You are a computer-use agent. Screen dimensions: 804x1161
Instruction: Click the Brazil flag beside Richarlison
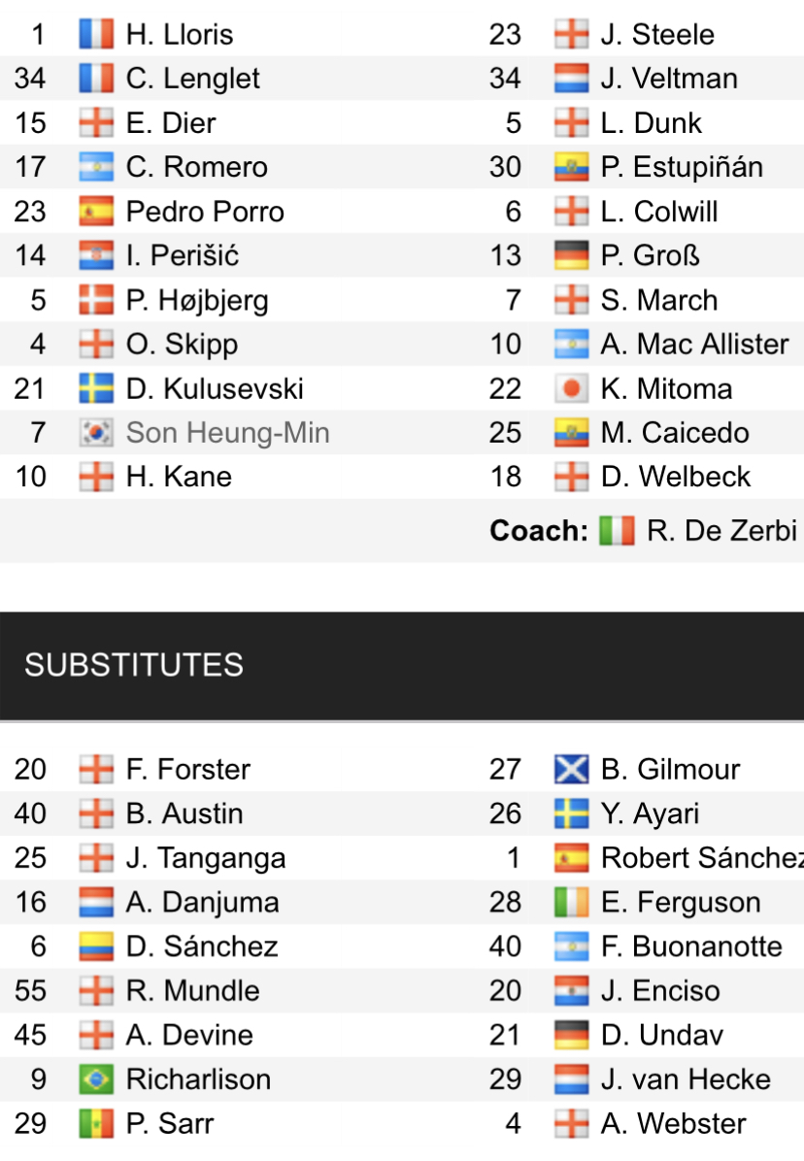[x=96, y=1079]
